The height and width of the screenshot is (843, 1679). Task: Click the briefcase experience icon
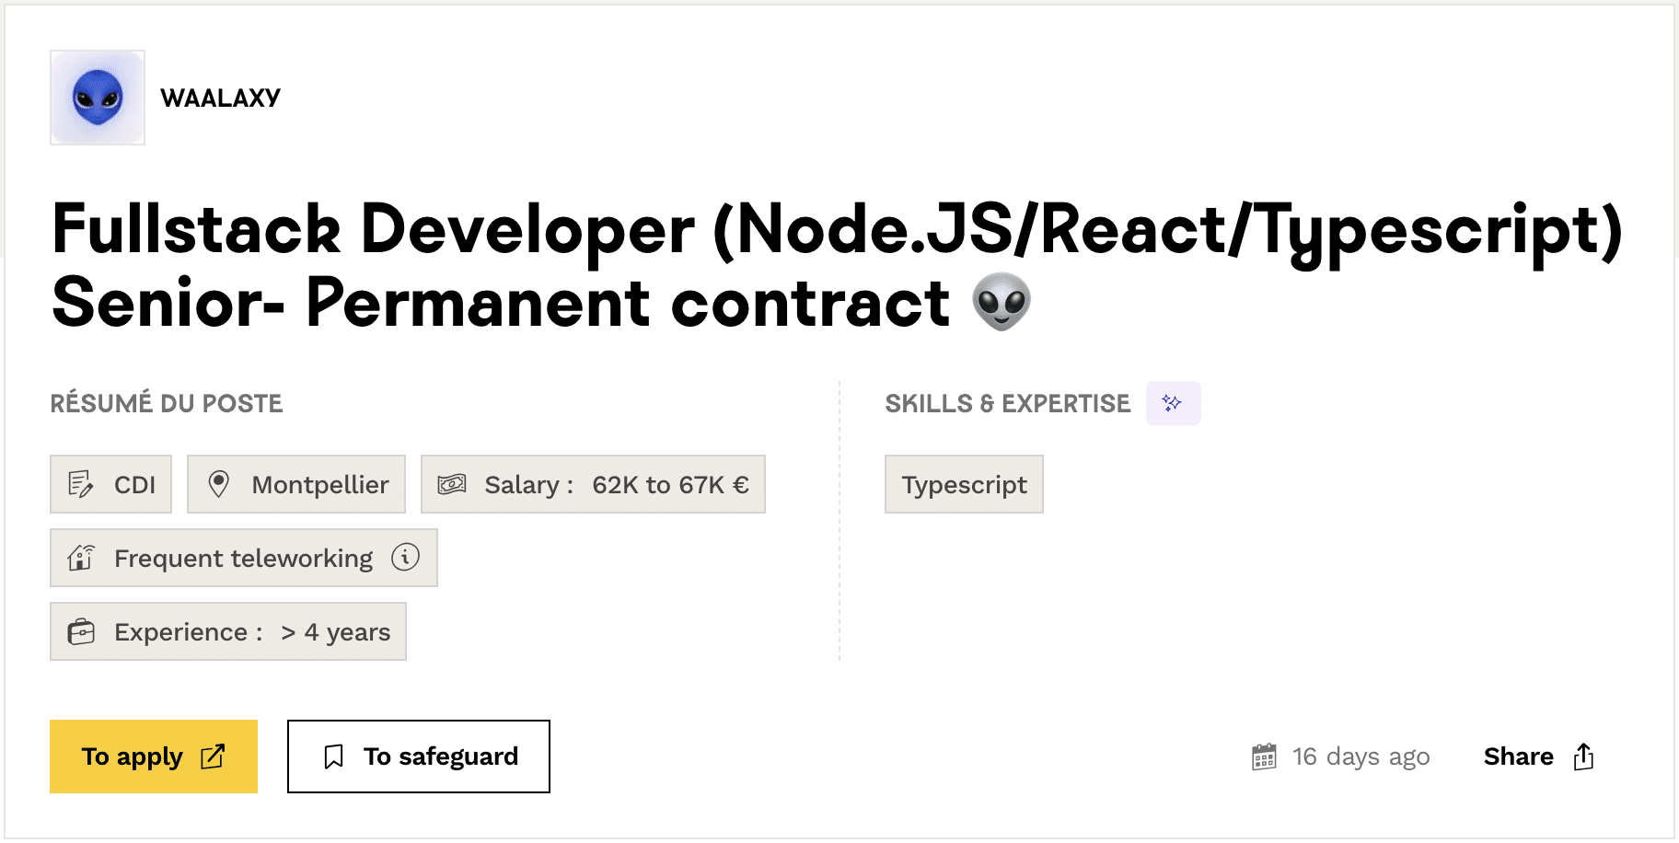pos(81,631)
